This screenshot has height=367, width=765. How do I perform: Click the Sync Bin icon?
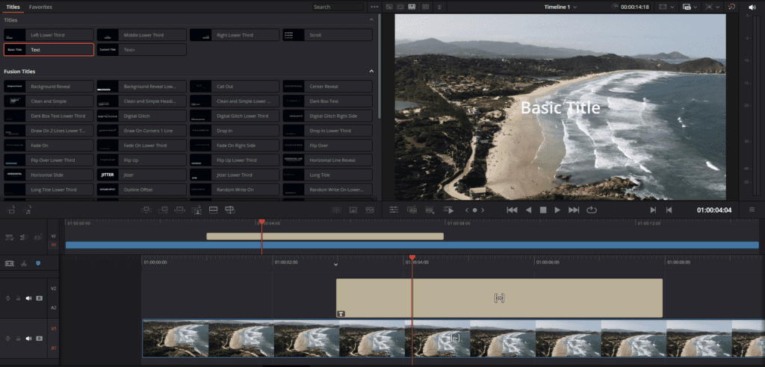pos(425,7)
